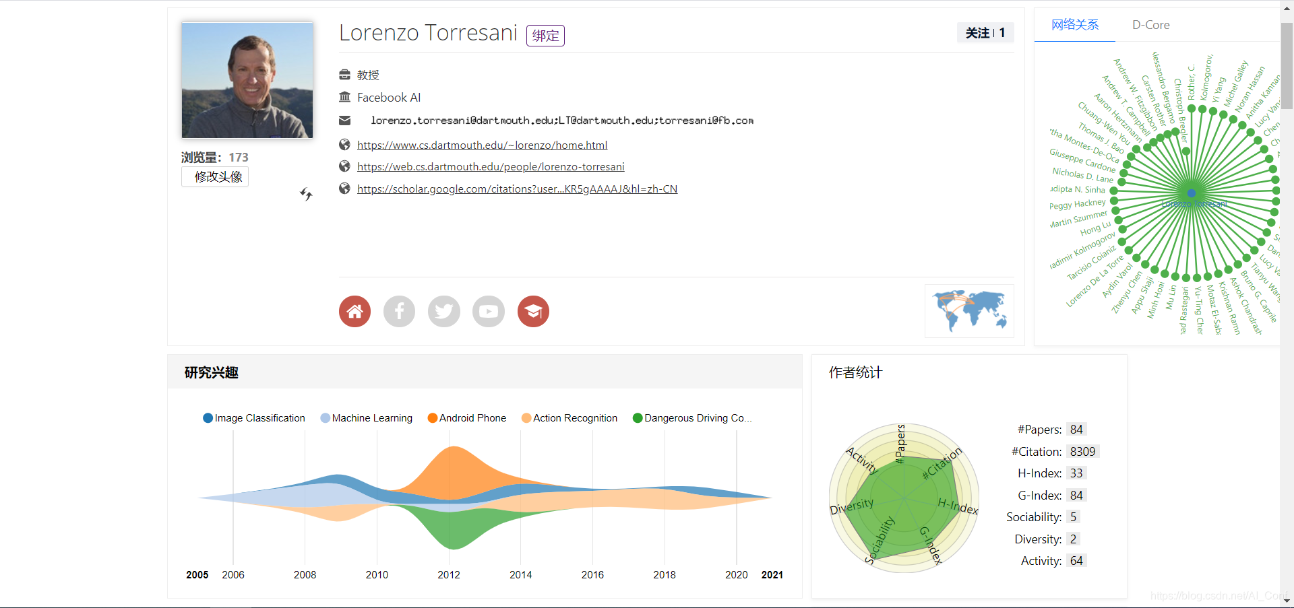The height and width of the screenshot is (608, 1294).
Task: Open the web.cs.dartmouth.edu people link
Action: click(x=491, y=166)
